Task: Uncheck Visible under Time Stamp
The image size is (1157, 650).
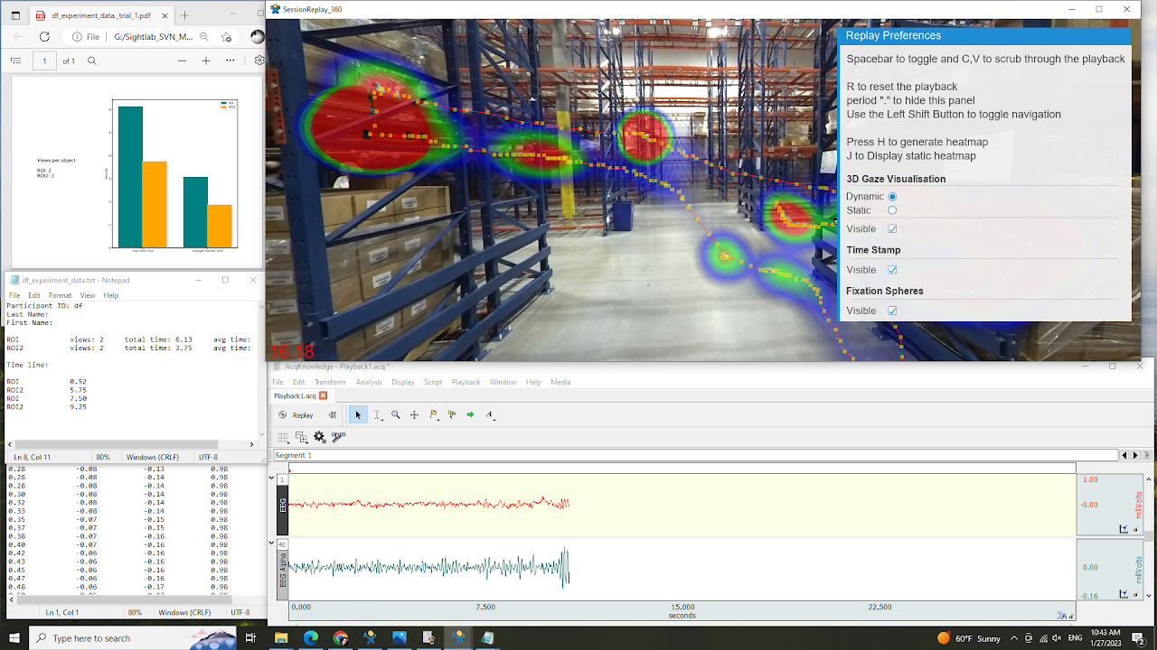Action: click(x=892, y=269)
